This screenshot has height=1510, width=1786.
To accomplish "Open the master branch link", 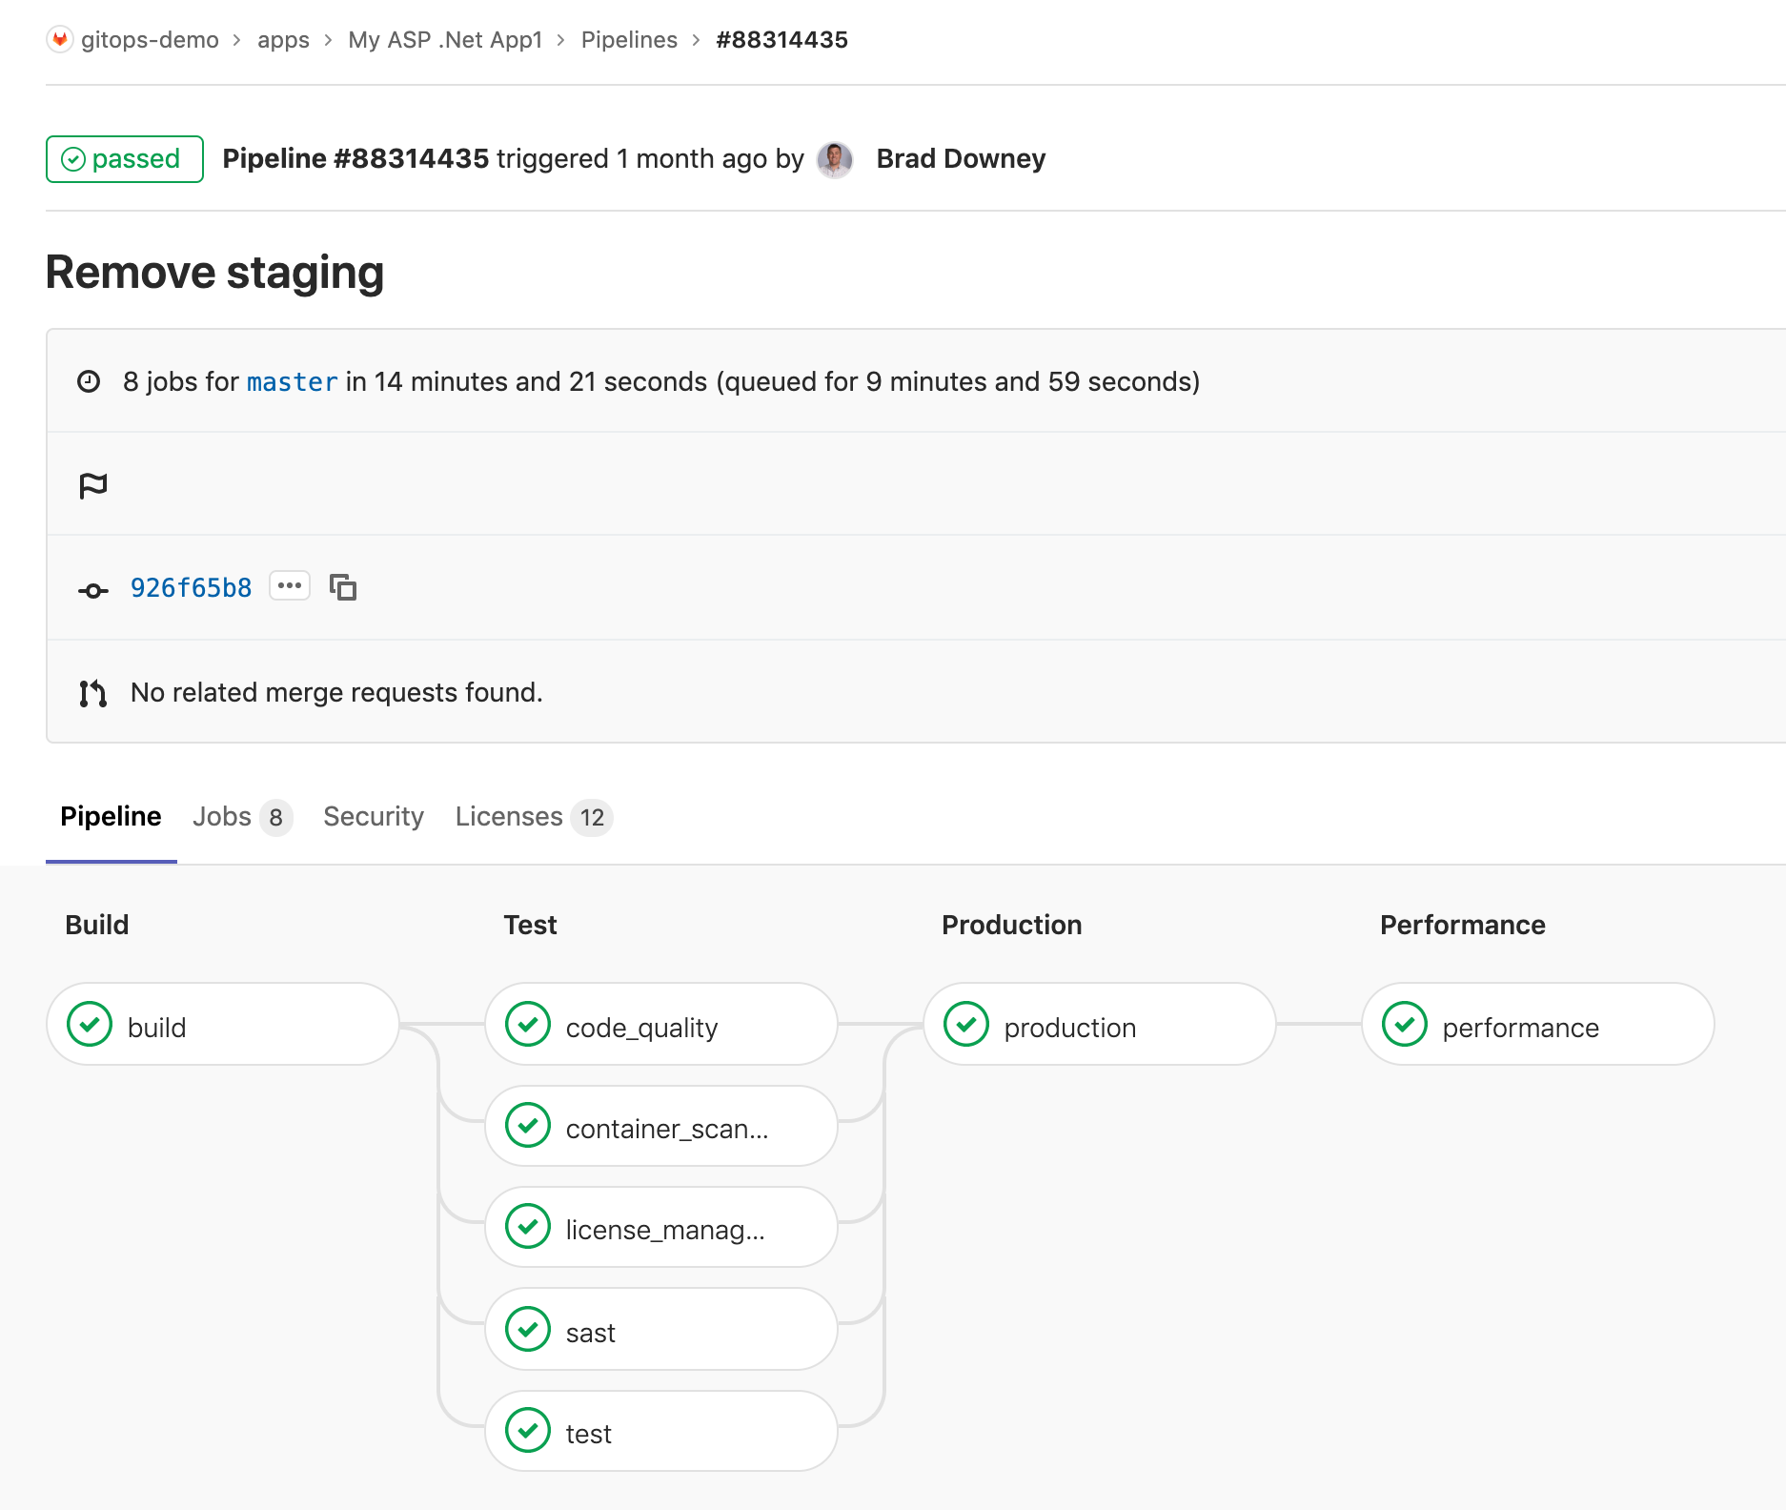I will pos(292,382).
